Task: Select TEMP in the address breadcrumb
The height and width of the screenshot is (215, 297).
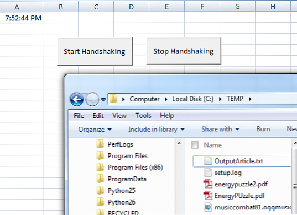Action: tap(235, 99)
